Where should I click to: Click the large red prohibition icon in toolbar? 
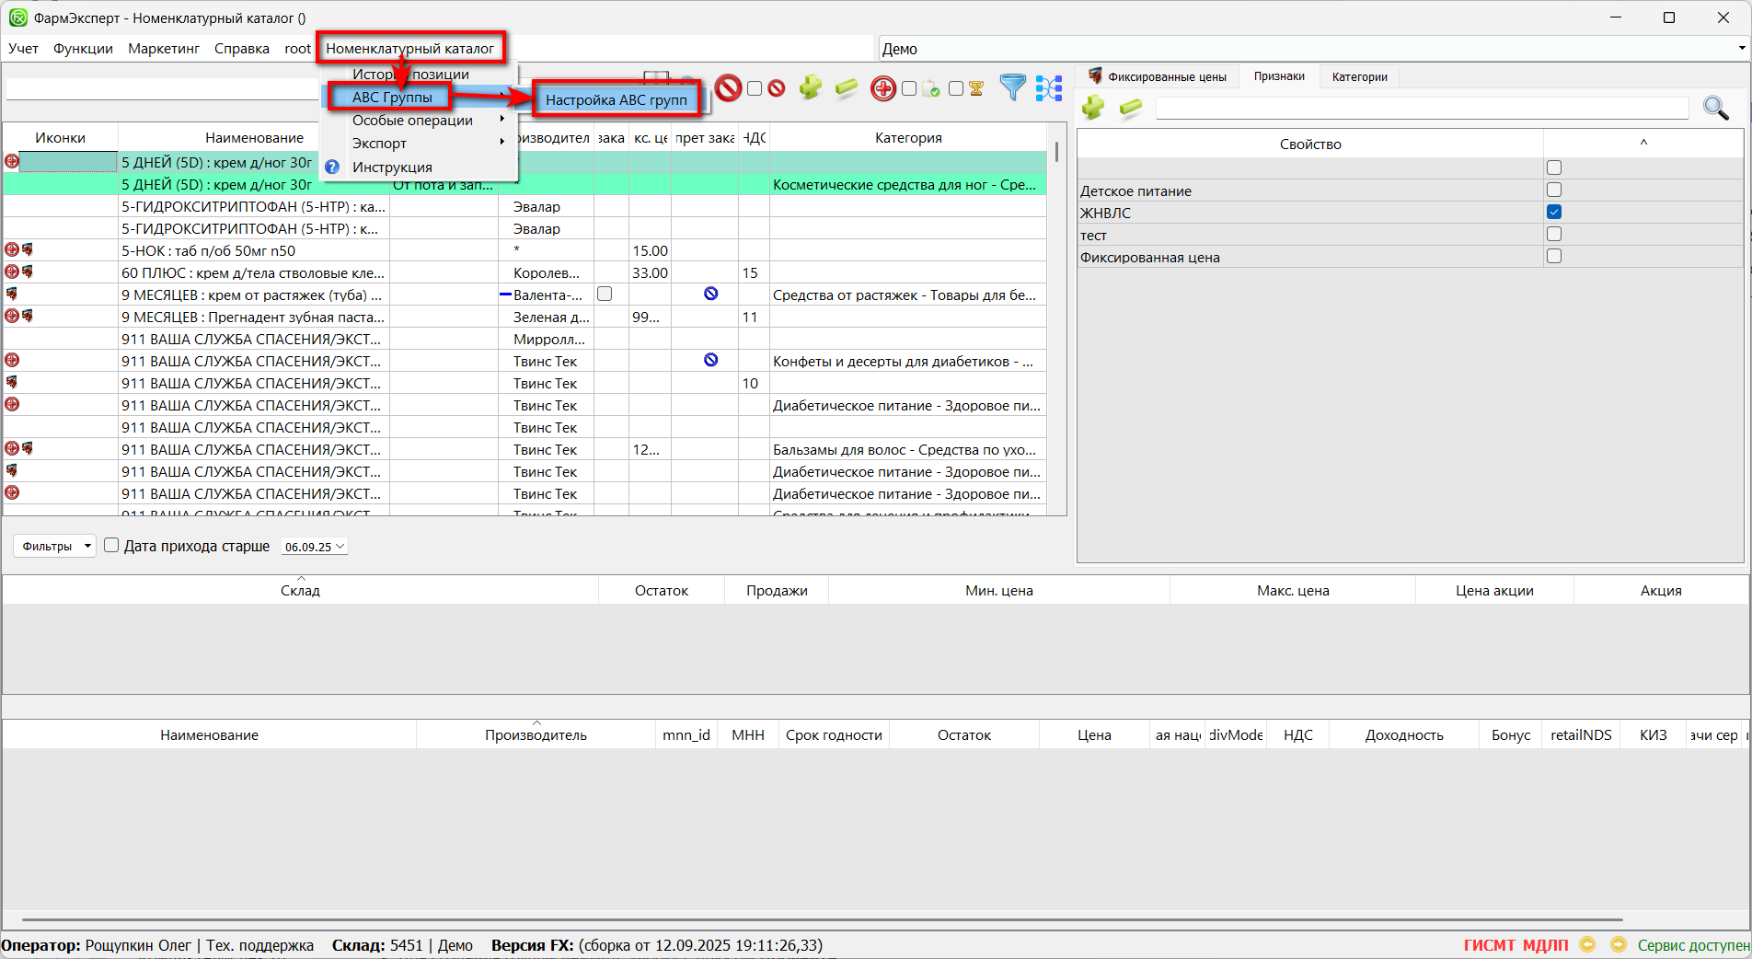click(x=728, y=88)
